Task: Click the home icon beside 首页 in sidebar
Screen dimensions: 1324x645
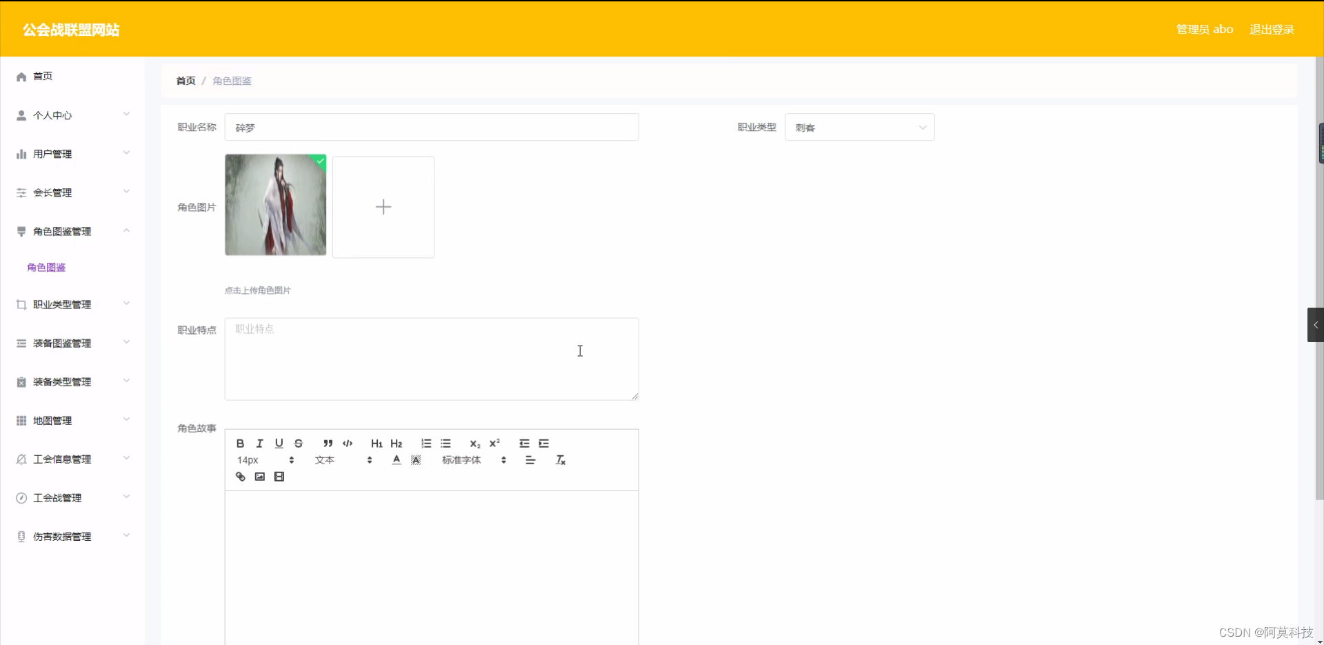Action: pos(21,77)
